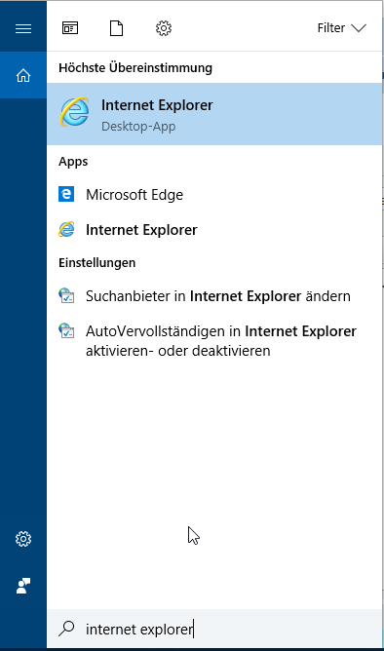Click the magnifier search icon

[67, 629]
